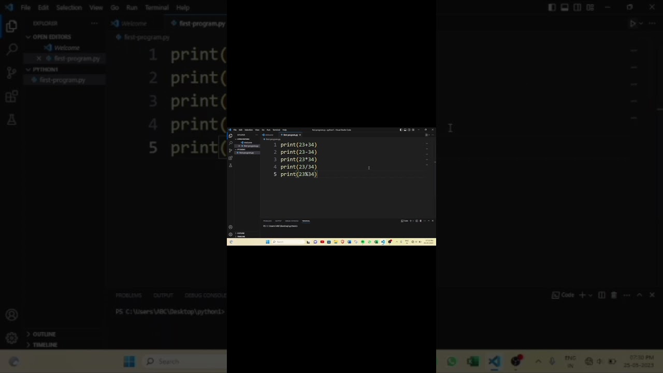The height and width of the screenshot is (373, 663).
Task: Click code line print(23%34)
Action: 298,175
